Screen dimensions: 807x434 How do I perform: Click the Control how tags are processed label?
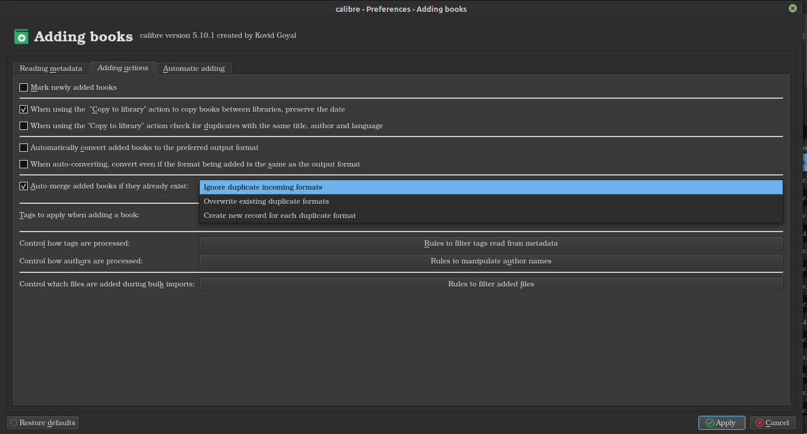pyautogui.click(x=74, y=243)
